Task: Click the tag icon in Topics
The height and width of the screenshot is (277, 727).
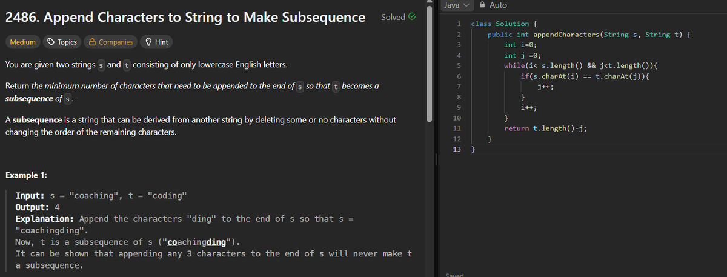Action: pyautogui.click(x=51, y=42)
